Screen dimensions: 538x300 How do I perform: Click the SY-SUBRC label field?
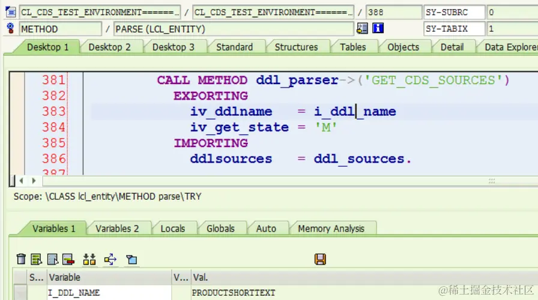coord(455,12)
